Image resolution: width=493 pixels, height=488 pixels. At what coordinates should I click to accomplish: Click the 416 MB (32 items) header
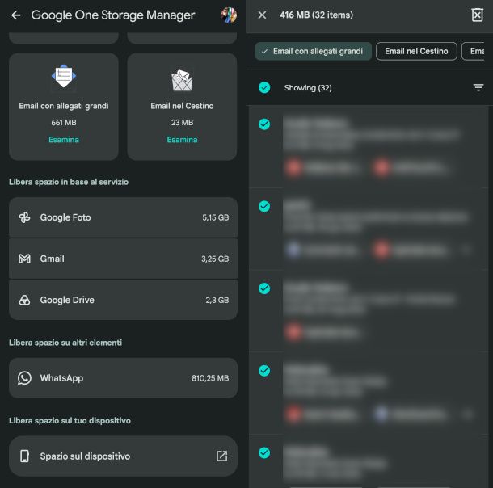point(316,15)
